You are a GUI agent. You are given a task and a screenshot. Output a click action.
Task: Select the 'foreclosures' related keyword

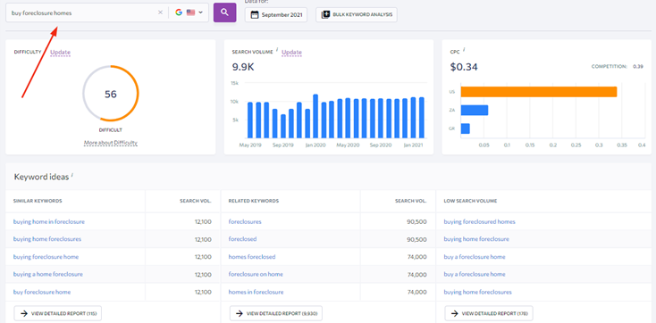245,222
